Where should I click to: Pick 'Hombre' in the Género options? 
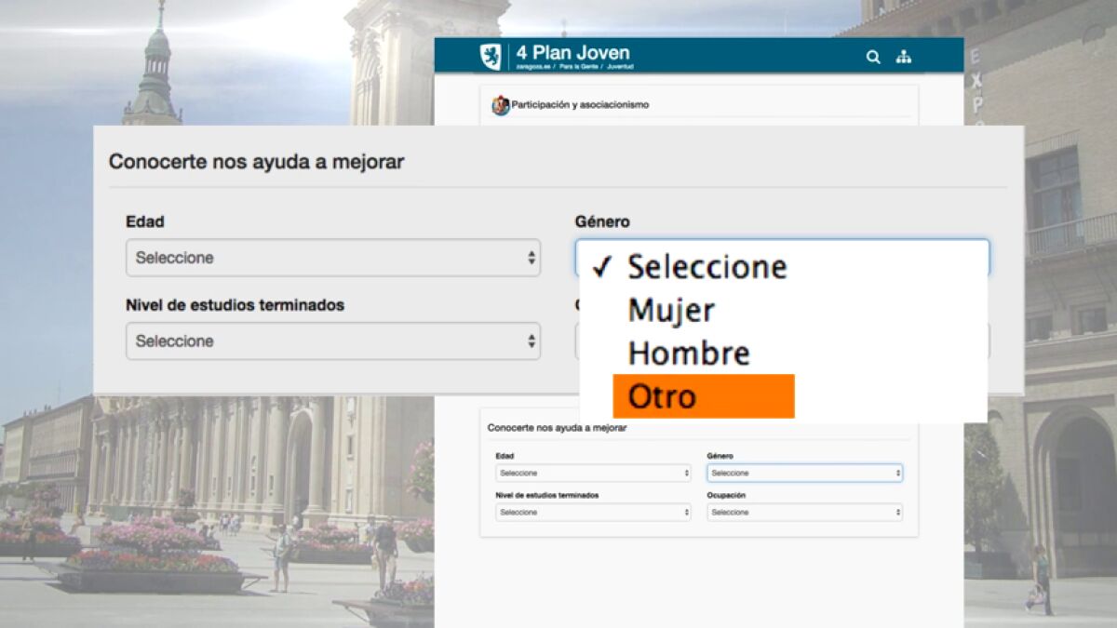point(688,354)
